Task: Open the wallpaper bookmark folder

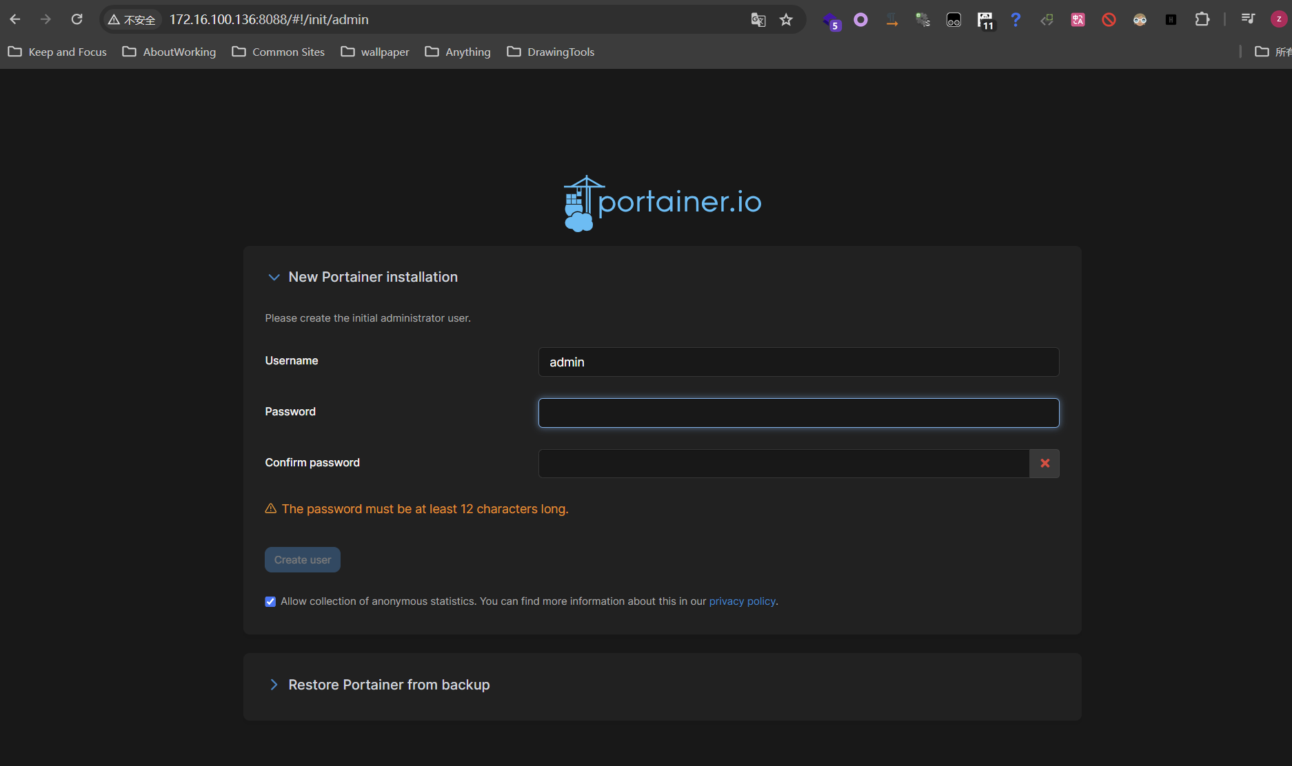Action: point(375,52)
